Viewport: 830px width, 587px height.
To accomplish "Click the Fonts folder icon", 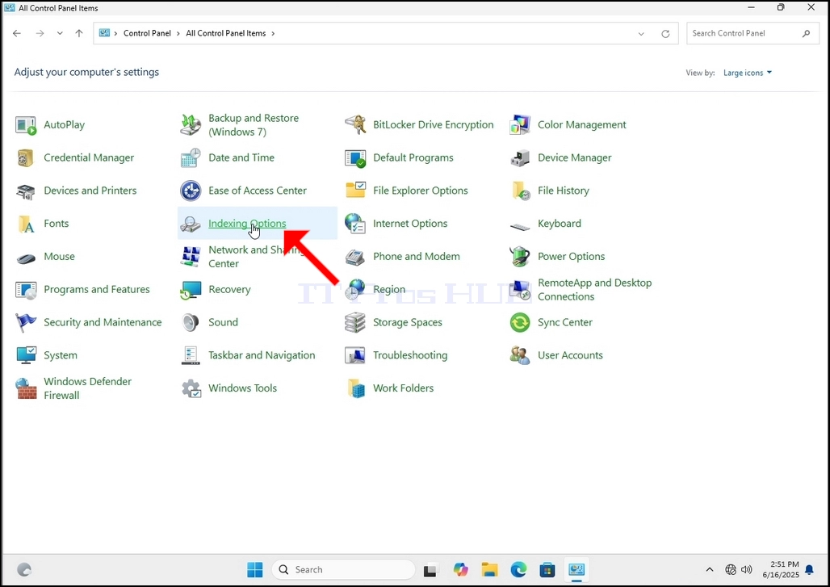I will pyautogui.click(x=25, y=224).
